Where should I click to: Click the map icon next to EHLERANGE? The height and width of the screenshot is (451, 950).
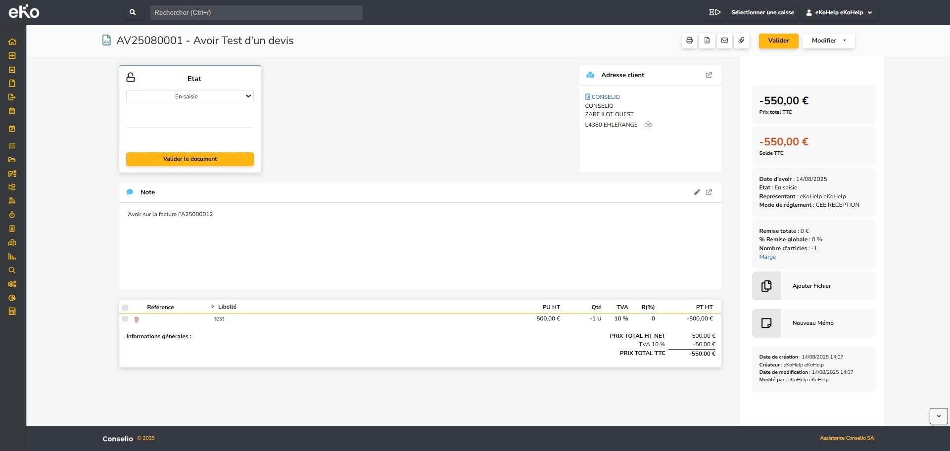(648, 125)
